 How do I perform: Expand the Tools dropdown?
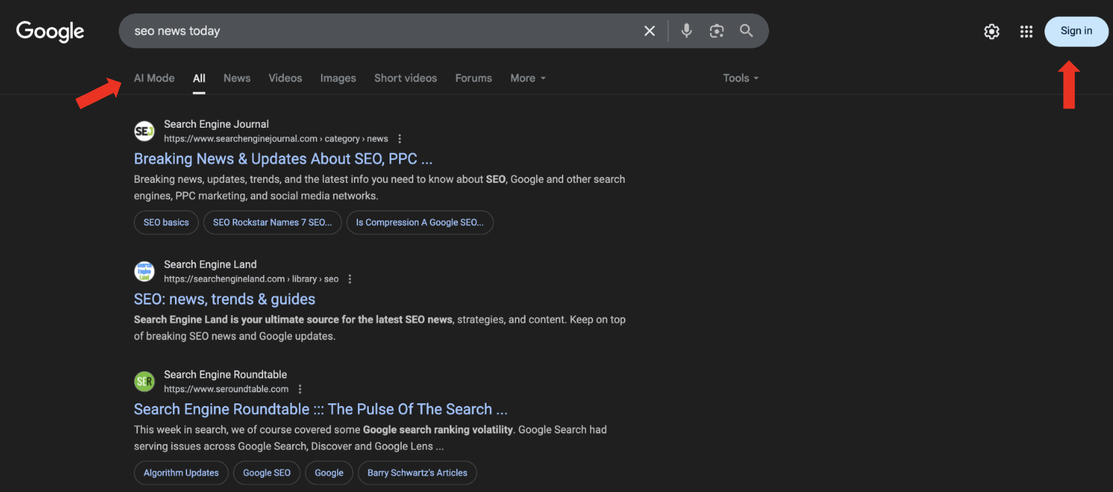pos(740,78)
